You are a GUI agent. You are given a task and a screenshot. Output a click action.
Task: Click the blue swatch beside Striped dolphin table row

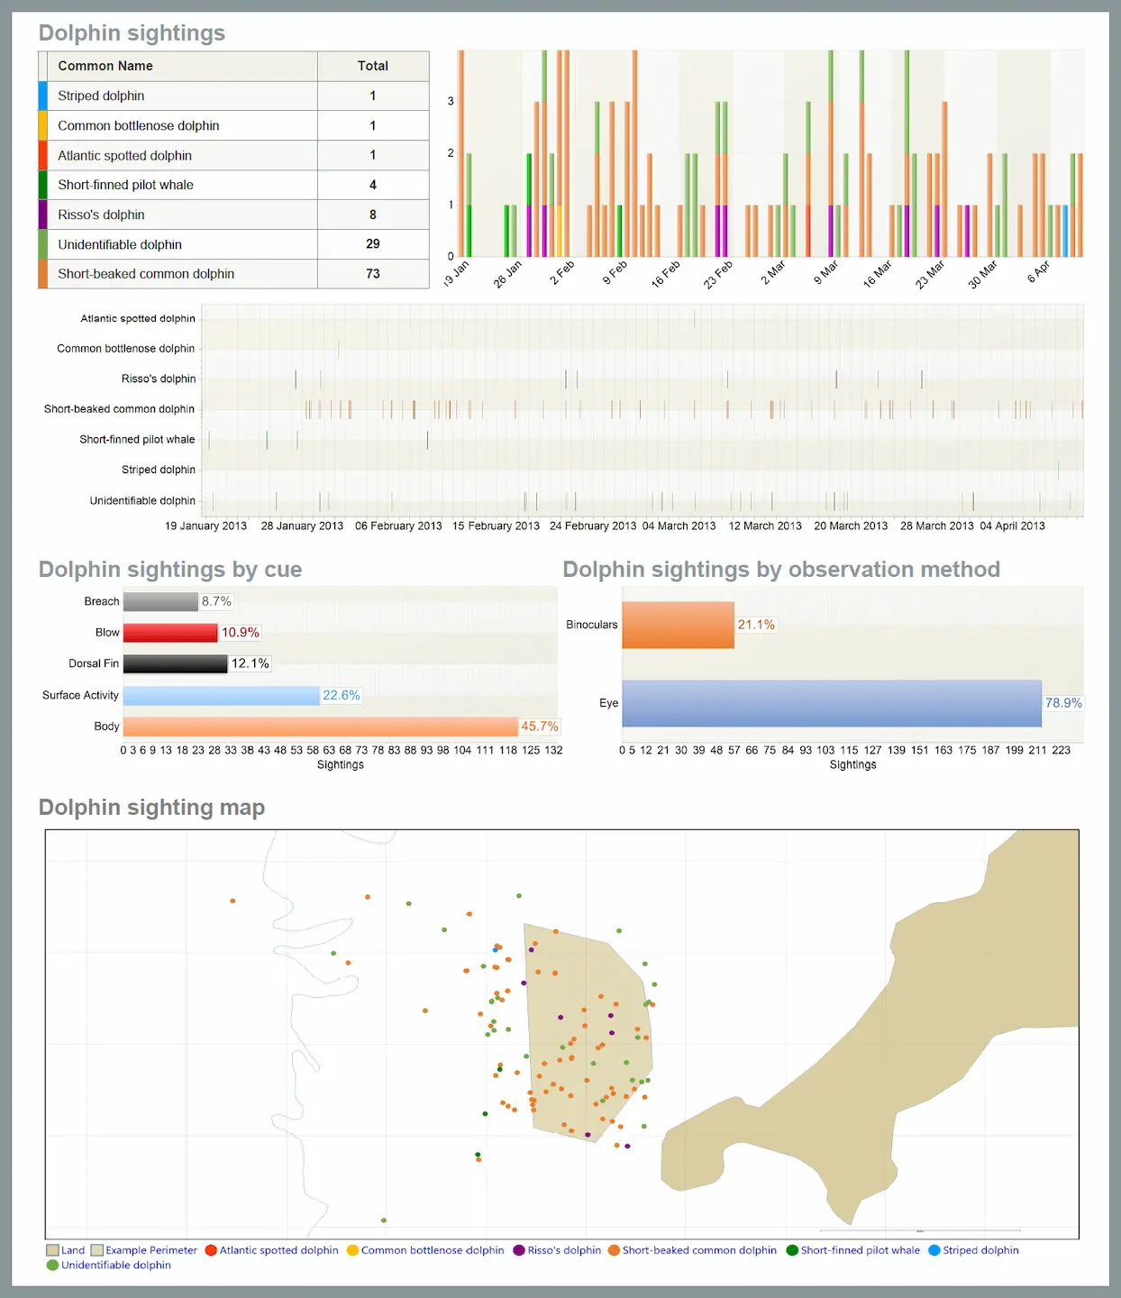pos(42,96)
